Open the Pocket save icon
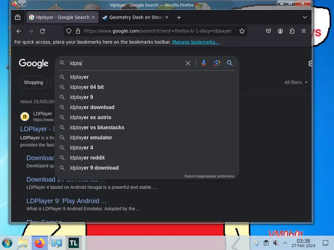Screen dimensions: 334x250 coord(268,31)
